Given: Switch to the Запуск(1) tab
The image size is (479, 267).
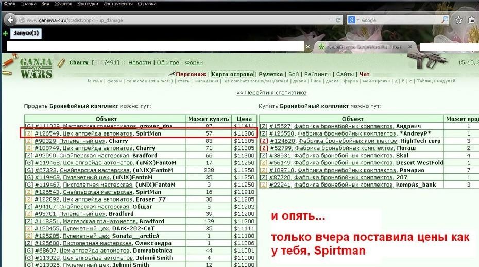Looking at the screenshot, I should (x=26, y=33).
